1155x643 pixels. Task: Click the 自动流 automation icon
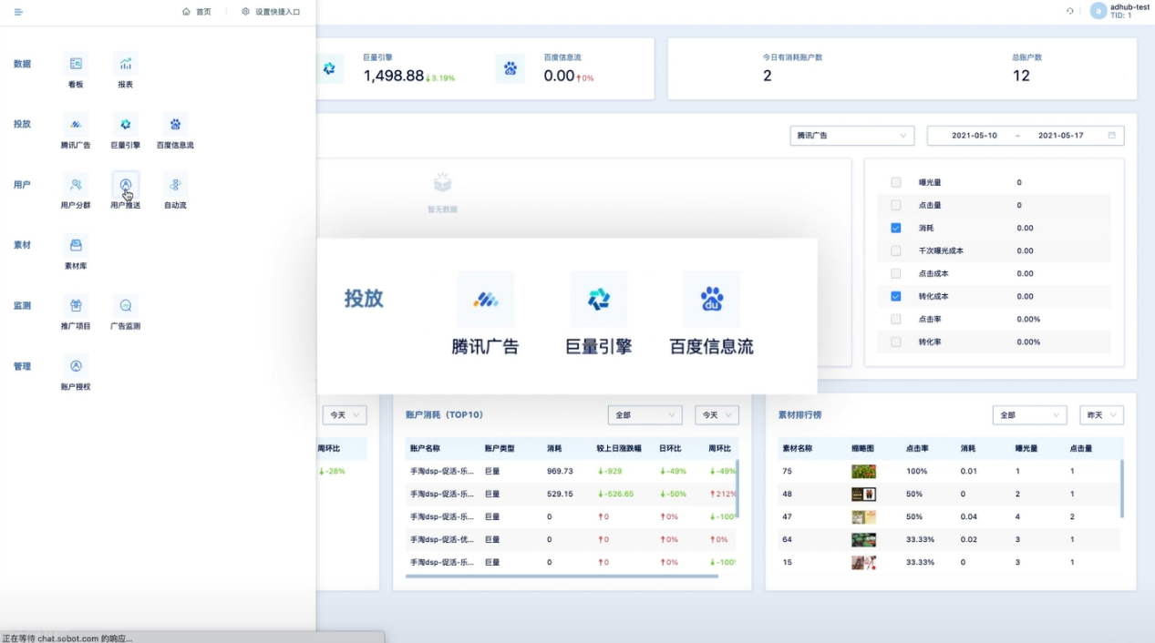coord(175,185)
